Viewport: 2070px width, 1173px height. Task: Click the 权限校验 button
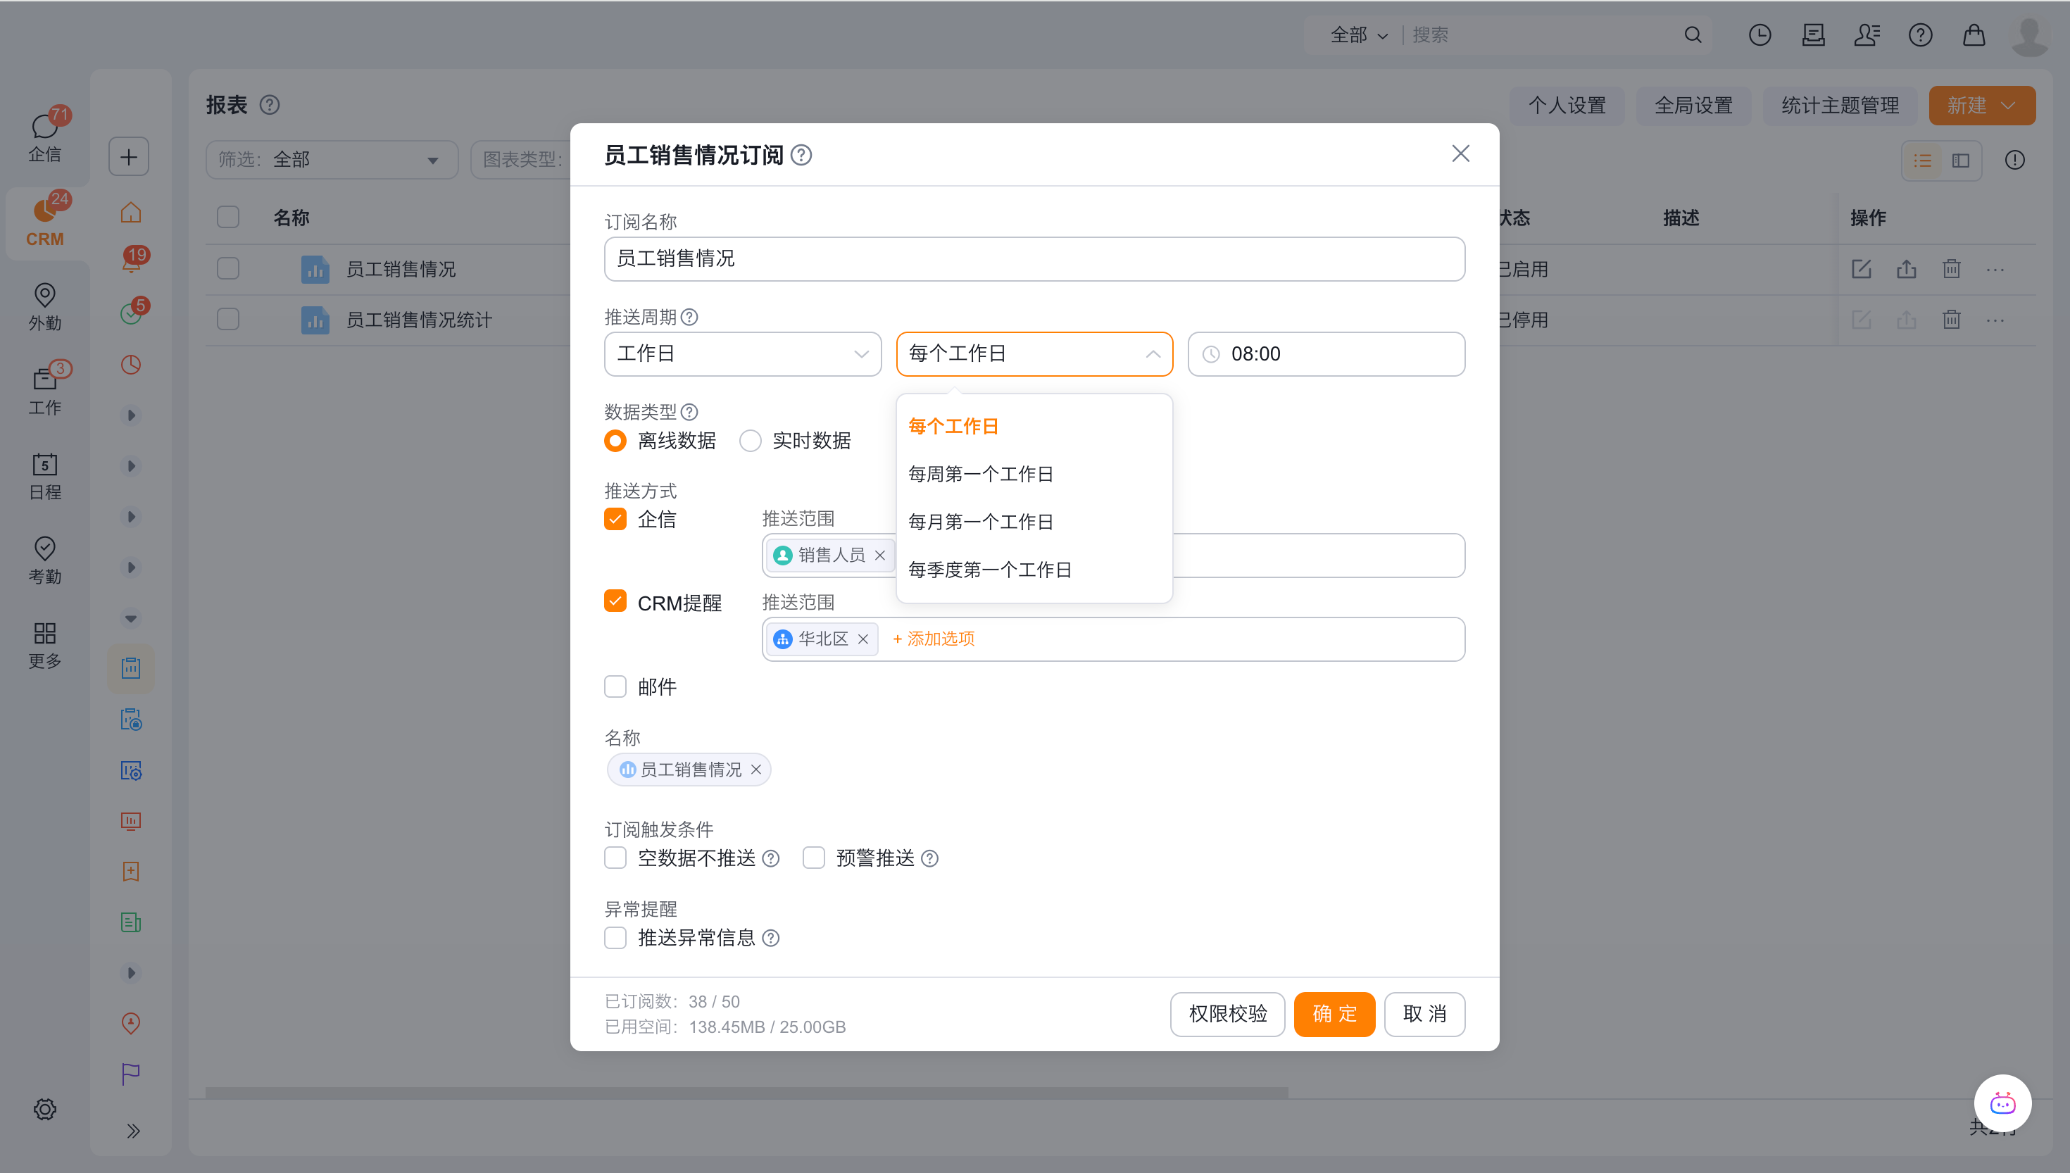tap(1227, 1013)
